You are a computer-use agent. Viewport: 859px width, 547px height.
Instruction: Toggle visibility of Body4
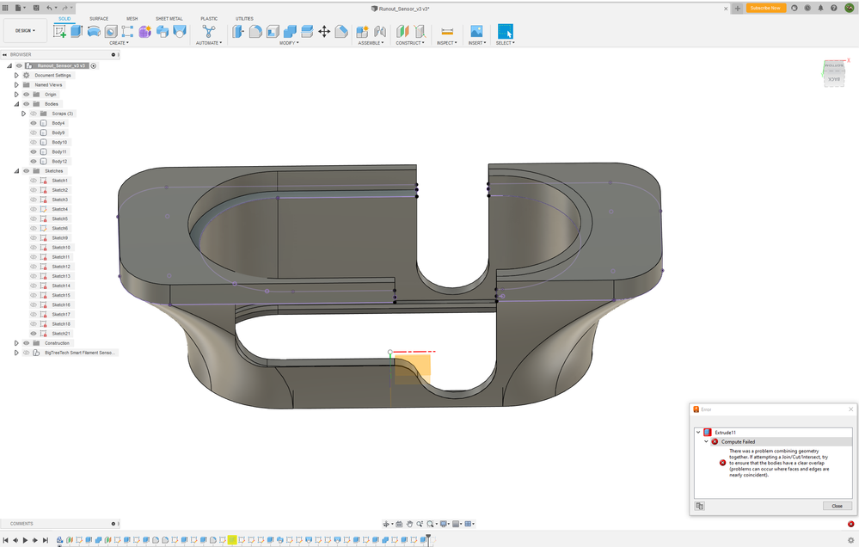34,123
